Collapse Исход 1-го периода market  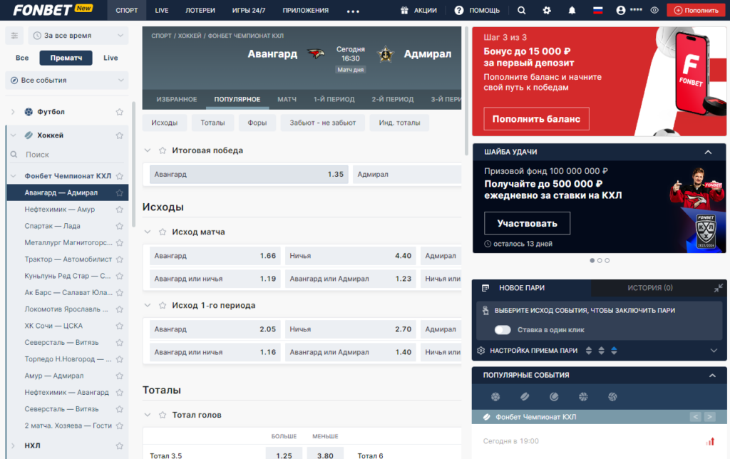click(x=148, y=305)
